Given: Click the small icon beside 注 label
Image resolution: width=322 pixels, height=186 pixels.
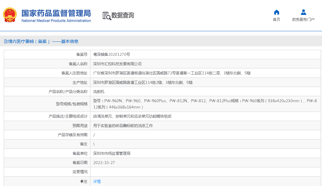Looking at the screenshot, I should coord(82,181).
